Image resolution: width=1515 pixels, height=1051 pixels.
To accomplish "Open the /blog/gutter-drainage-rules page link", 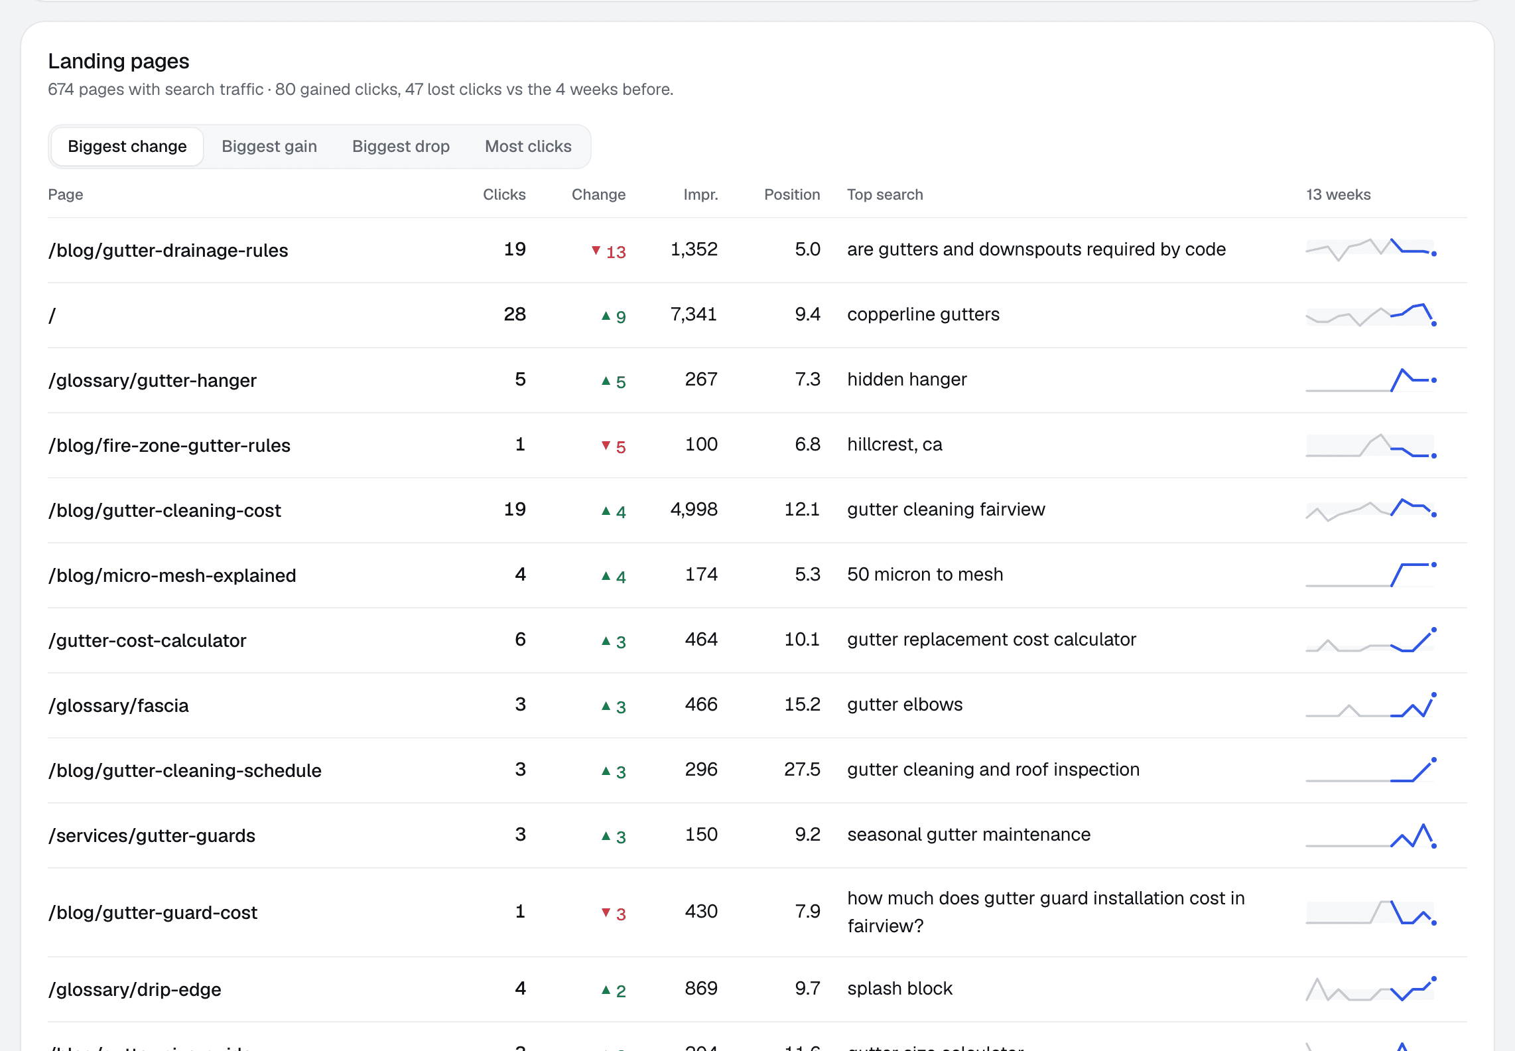I will [168, 250].
